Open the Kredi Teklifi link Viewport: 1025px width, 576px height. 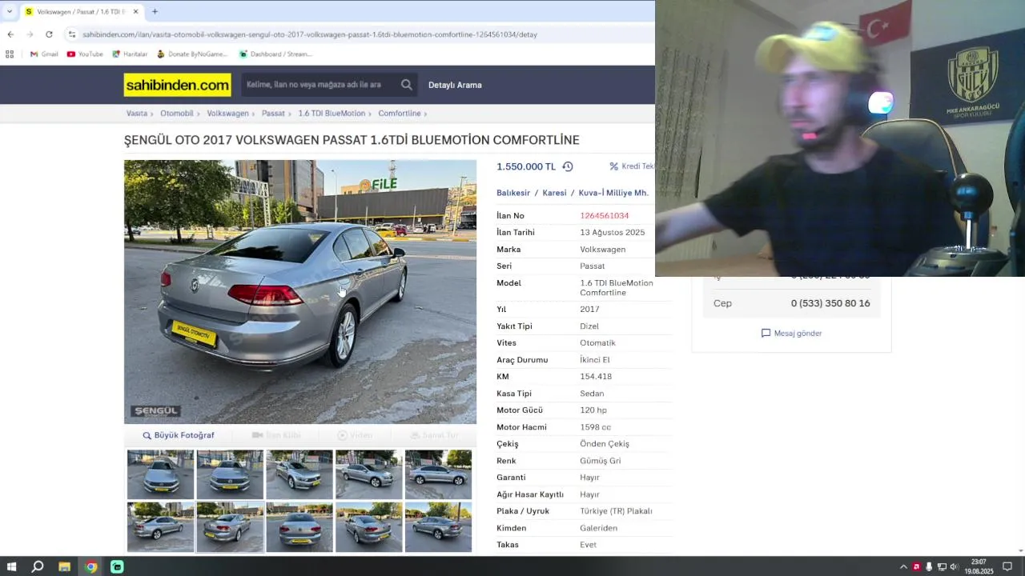(633, 166)
